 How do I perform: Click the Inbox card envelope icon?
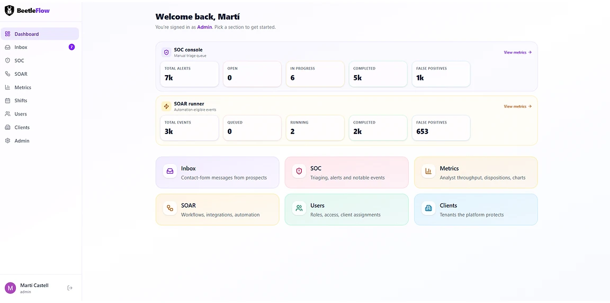pyautogui.click(x=170, y=171)
